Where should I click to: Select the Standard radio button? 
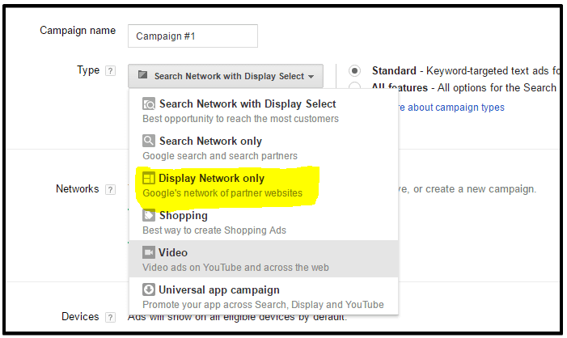click(x=354, y=70)
